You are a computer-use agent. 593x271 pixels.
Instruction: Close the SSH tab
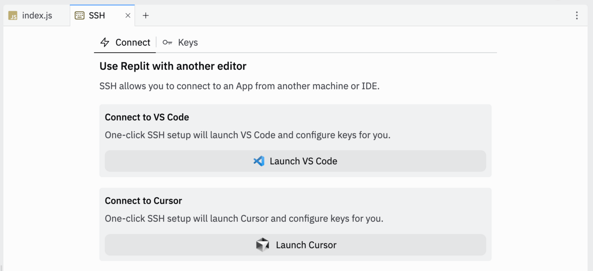pyautogui.click(x=128, y=16)
